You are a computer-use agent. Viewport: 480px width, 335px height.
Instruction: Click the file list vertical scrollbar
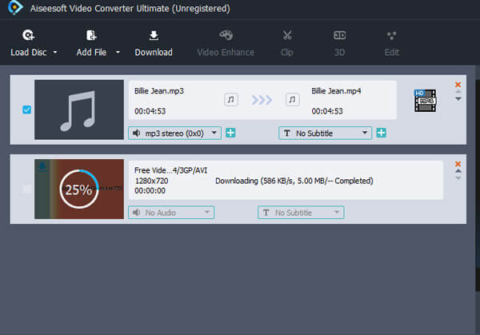pos(478,185)
